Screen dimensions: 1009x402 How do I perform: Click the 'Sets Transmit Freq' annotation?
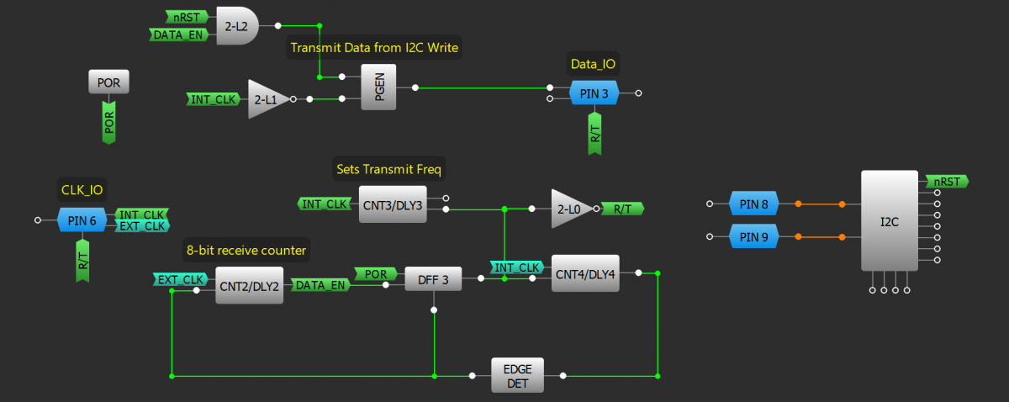click(x=388, y=169)
